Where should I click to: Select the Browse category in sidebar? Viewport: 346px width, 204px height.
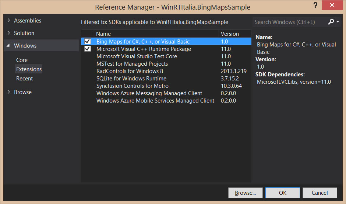pos(23,92)
